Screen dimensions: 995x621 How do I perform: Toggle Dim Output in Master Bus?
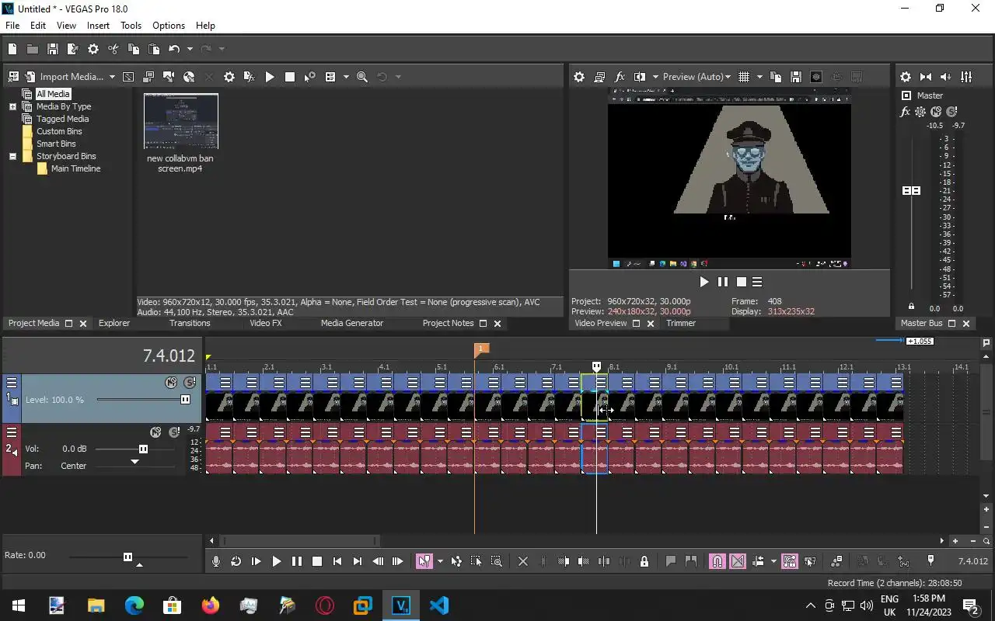click(x=946, y=77)
